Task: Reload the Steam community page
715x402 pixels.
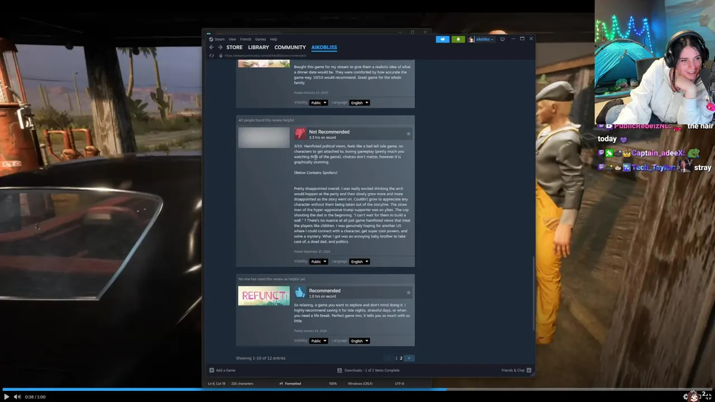Action: click(x=212, y=56)
